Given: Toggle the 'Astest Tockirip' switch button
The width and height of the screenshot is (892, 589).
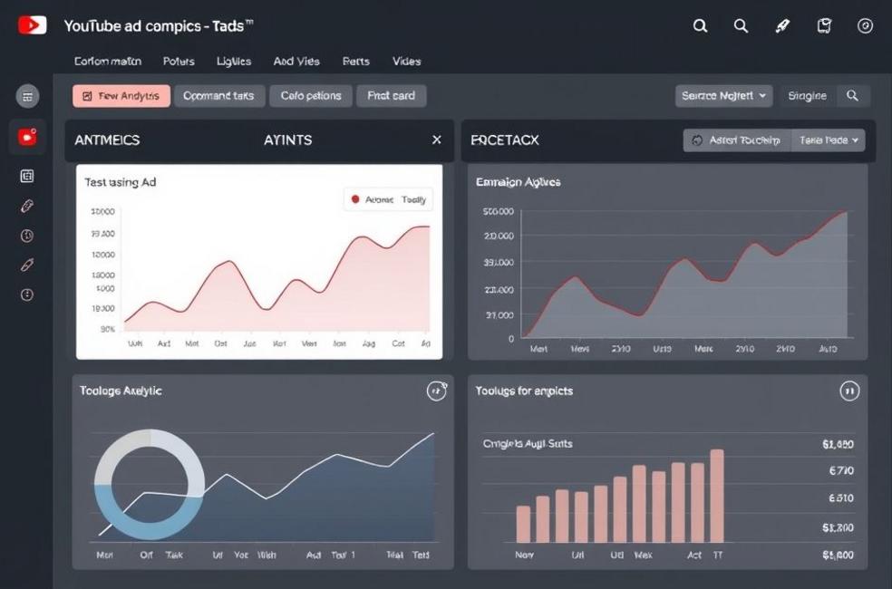Looking at the screenshot, I should tap(736, 140).
